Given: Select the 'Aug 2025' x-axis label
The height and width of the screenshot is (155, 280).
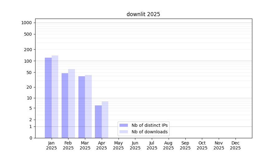Looking at the screenshot, I should click(x=168, y=145).
